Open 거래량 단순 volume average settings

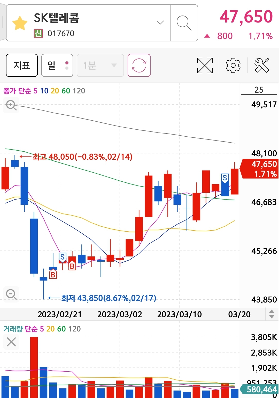point(20,329)
